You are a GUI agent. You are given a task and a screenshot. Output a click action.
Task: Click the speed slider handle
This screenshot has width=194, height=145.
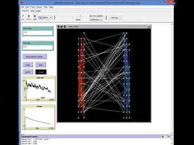click(x=80, y=17)
